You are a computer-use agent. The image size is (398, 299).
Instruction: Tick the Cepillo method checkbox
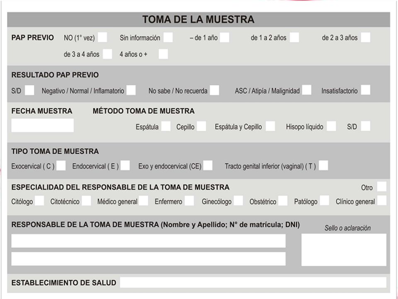(201, 126)
